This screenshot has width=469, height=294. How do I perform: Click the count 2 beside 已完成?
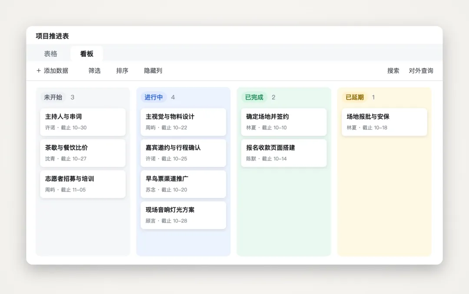point(274,98)
